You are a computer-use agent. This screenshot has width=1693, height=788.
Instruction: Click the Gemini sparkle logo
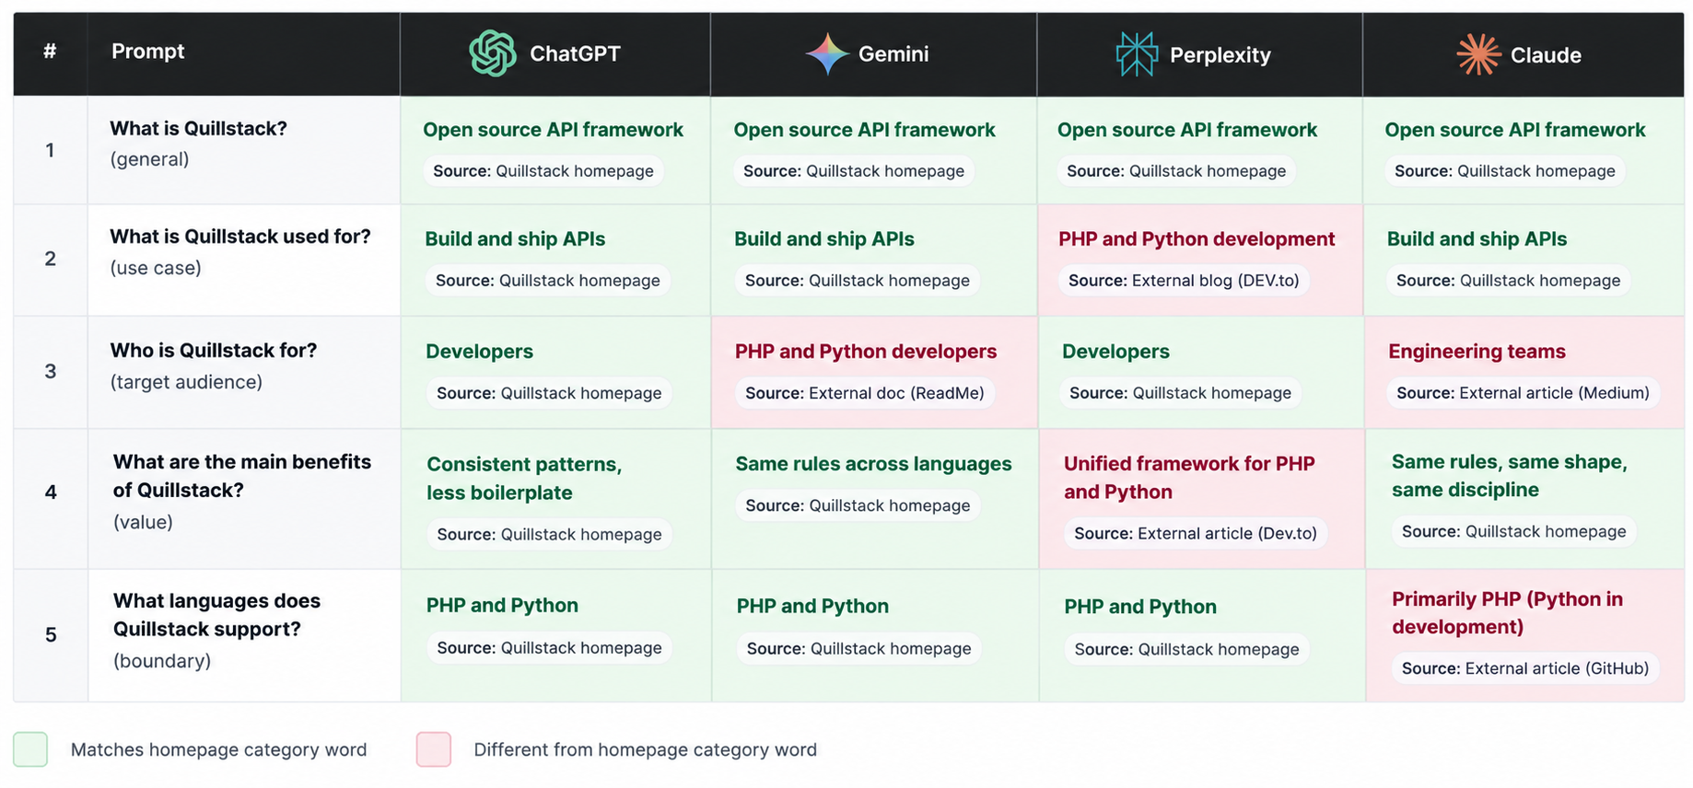[827, 53]
